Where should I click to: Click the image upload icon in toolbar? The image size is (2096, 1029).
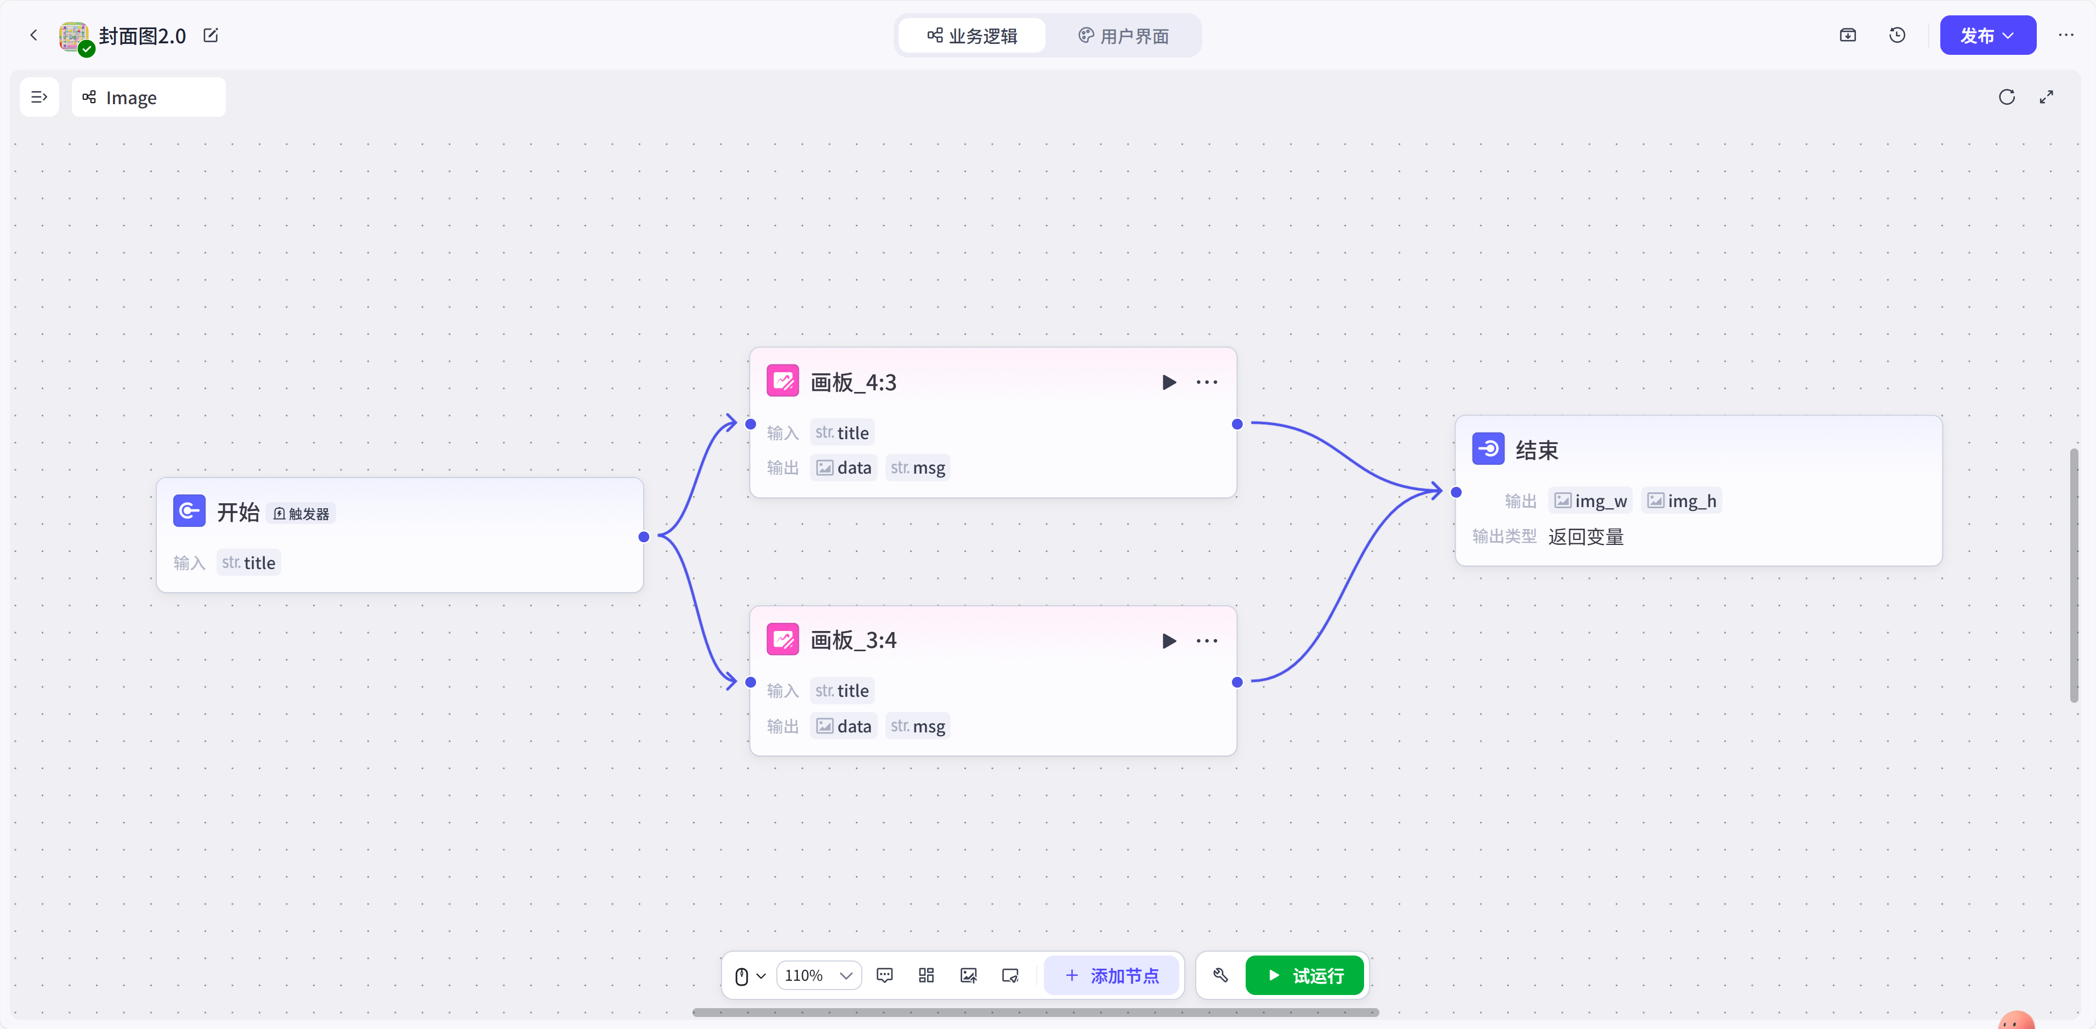click(968, 975)
